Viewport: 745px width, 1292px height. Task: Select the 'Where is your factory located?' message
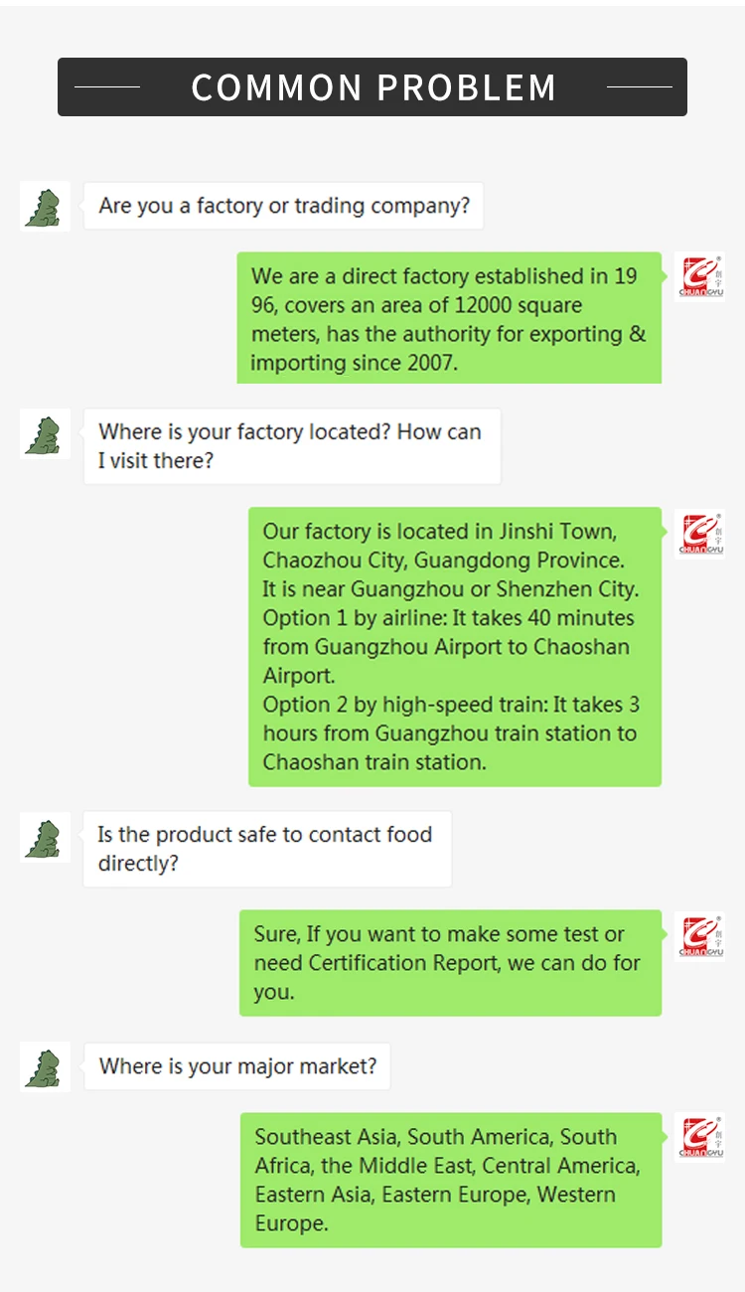(291, 446)
